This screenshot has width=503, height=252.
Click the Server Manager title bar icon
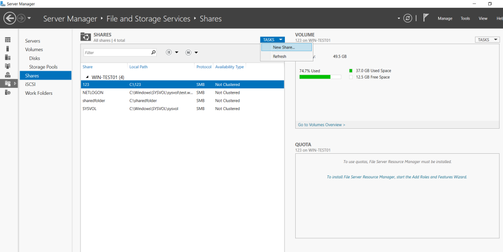[3, 4]
